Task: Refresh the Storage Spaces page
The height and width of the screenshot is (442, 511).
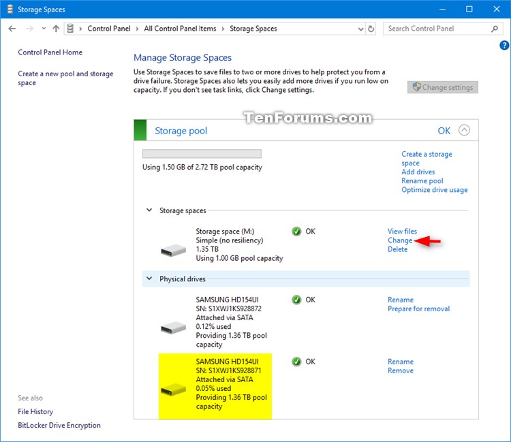Action: [371, 29]
